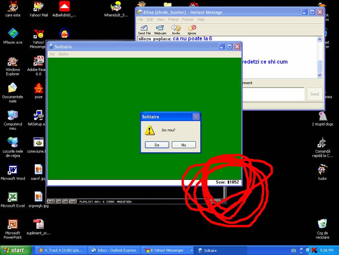The image size is (339, 255).
Task: Click the Sel button in the playlist window
Action: tap(65, 201)
